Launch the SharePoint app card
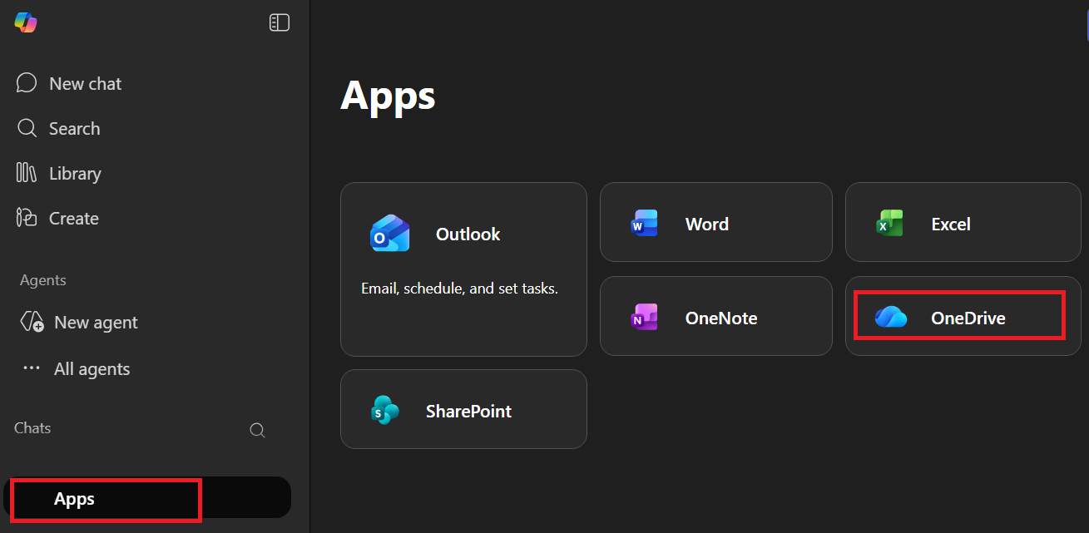 (x=463, y=409)
